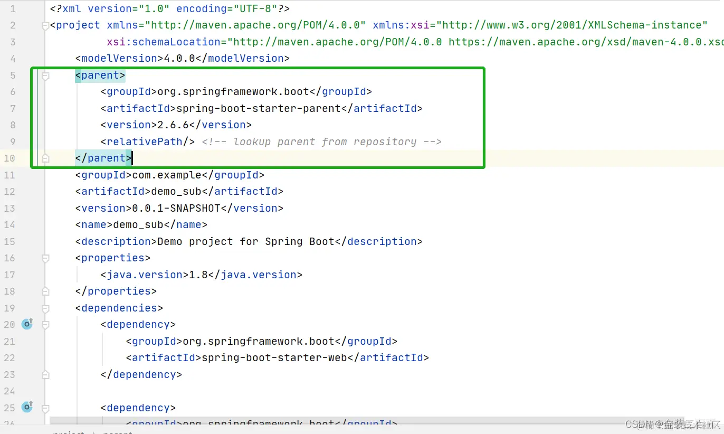This screenshot has height=434, width=724.
Task: Click the opening parent tag
Action: click(x=100, y=76)
